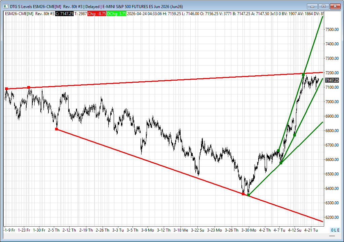Screen dimensions: 344x242
Task: Click the chart window icon in title bar
Action: (x=6, y=7)
